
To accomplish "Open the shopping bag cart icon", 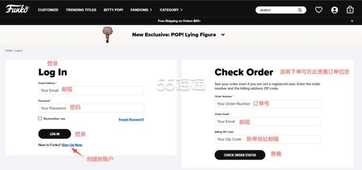I will point(350,10).
